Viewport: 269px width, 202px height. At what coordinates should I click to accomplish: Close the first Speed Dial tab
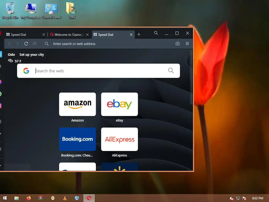[44, 34]
